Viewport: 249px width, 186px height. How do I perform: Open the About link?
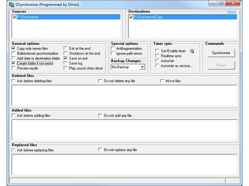tap(231, 11)
